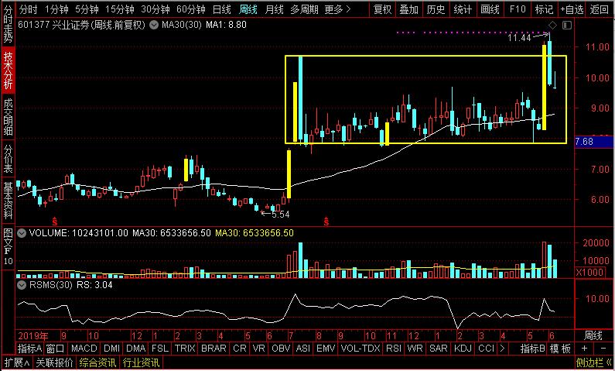Screen dimensions: 615x371
Task: Click the 返回 back button
Action: [x=599, y=9]
